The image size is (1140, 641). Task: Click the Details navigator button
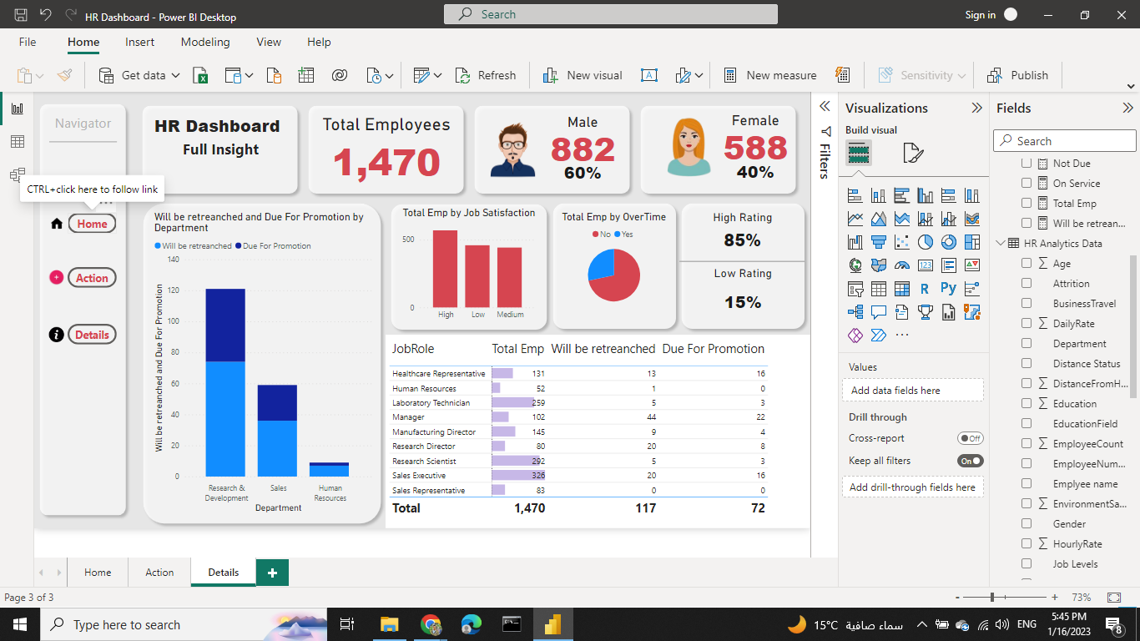coord(92,335)
